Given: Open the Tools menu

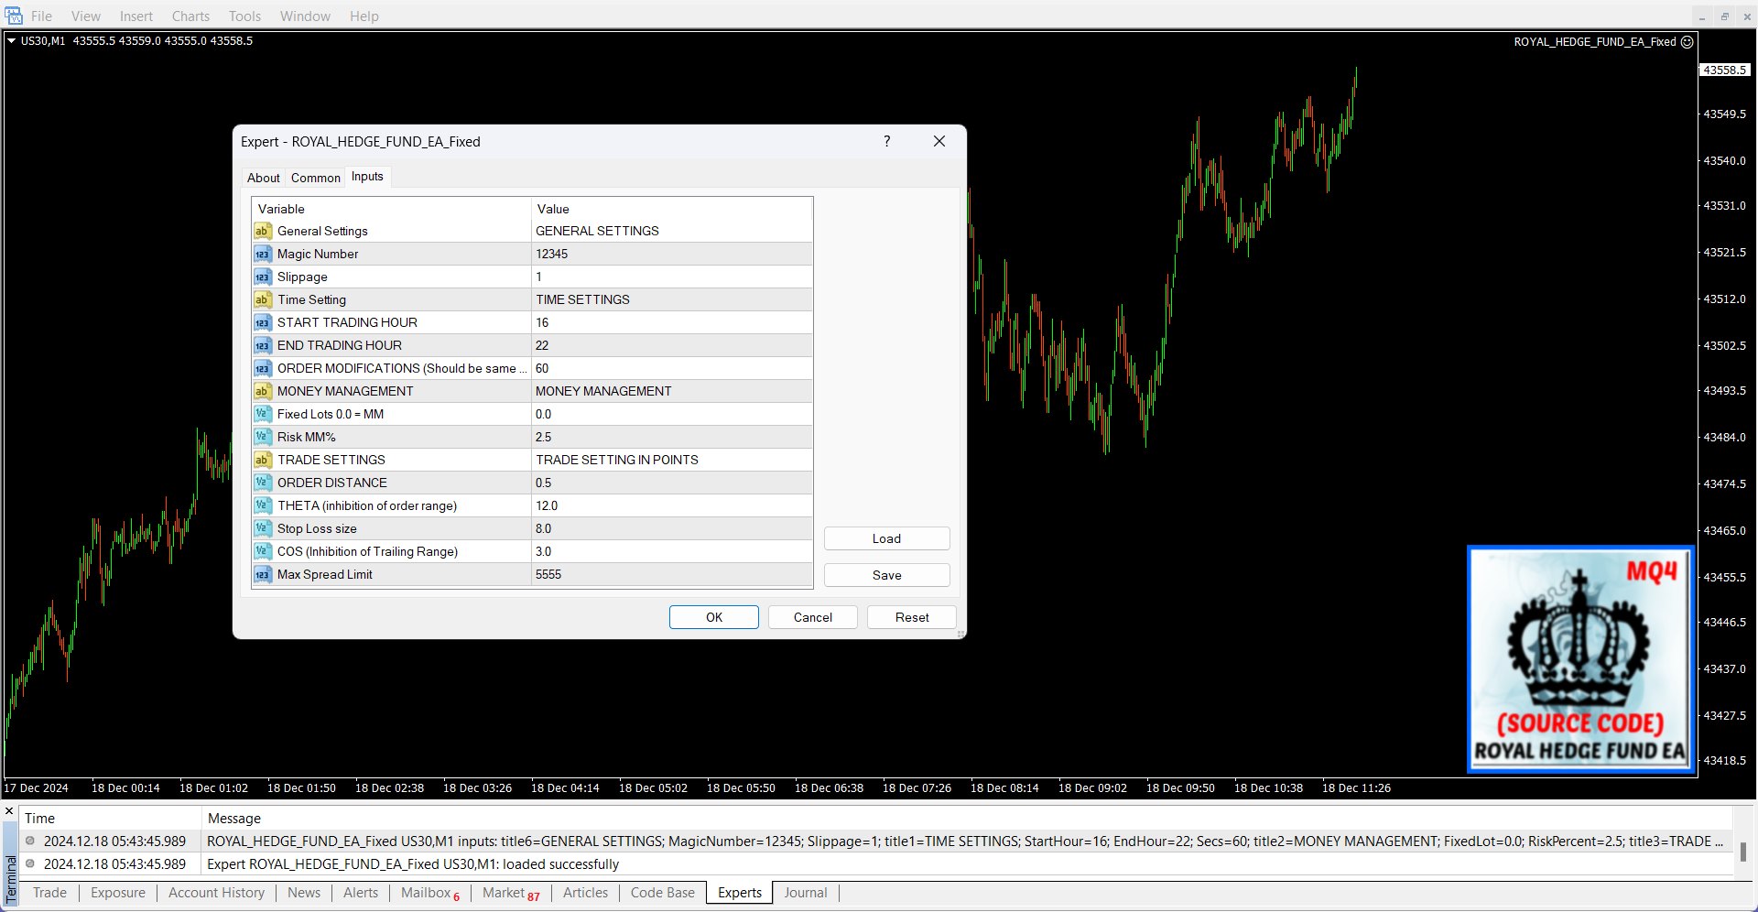Looking at the screenshot, I should pos(244,16).
